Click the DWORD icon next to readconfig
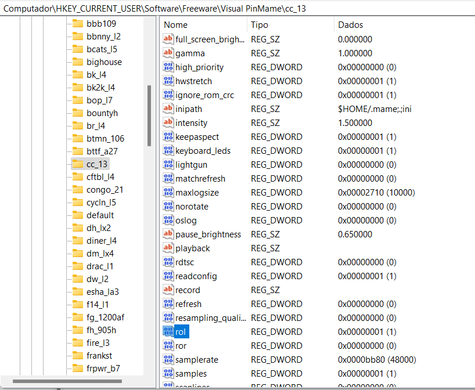475x390 pixels. click(x=168, y=276)
